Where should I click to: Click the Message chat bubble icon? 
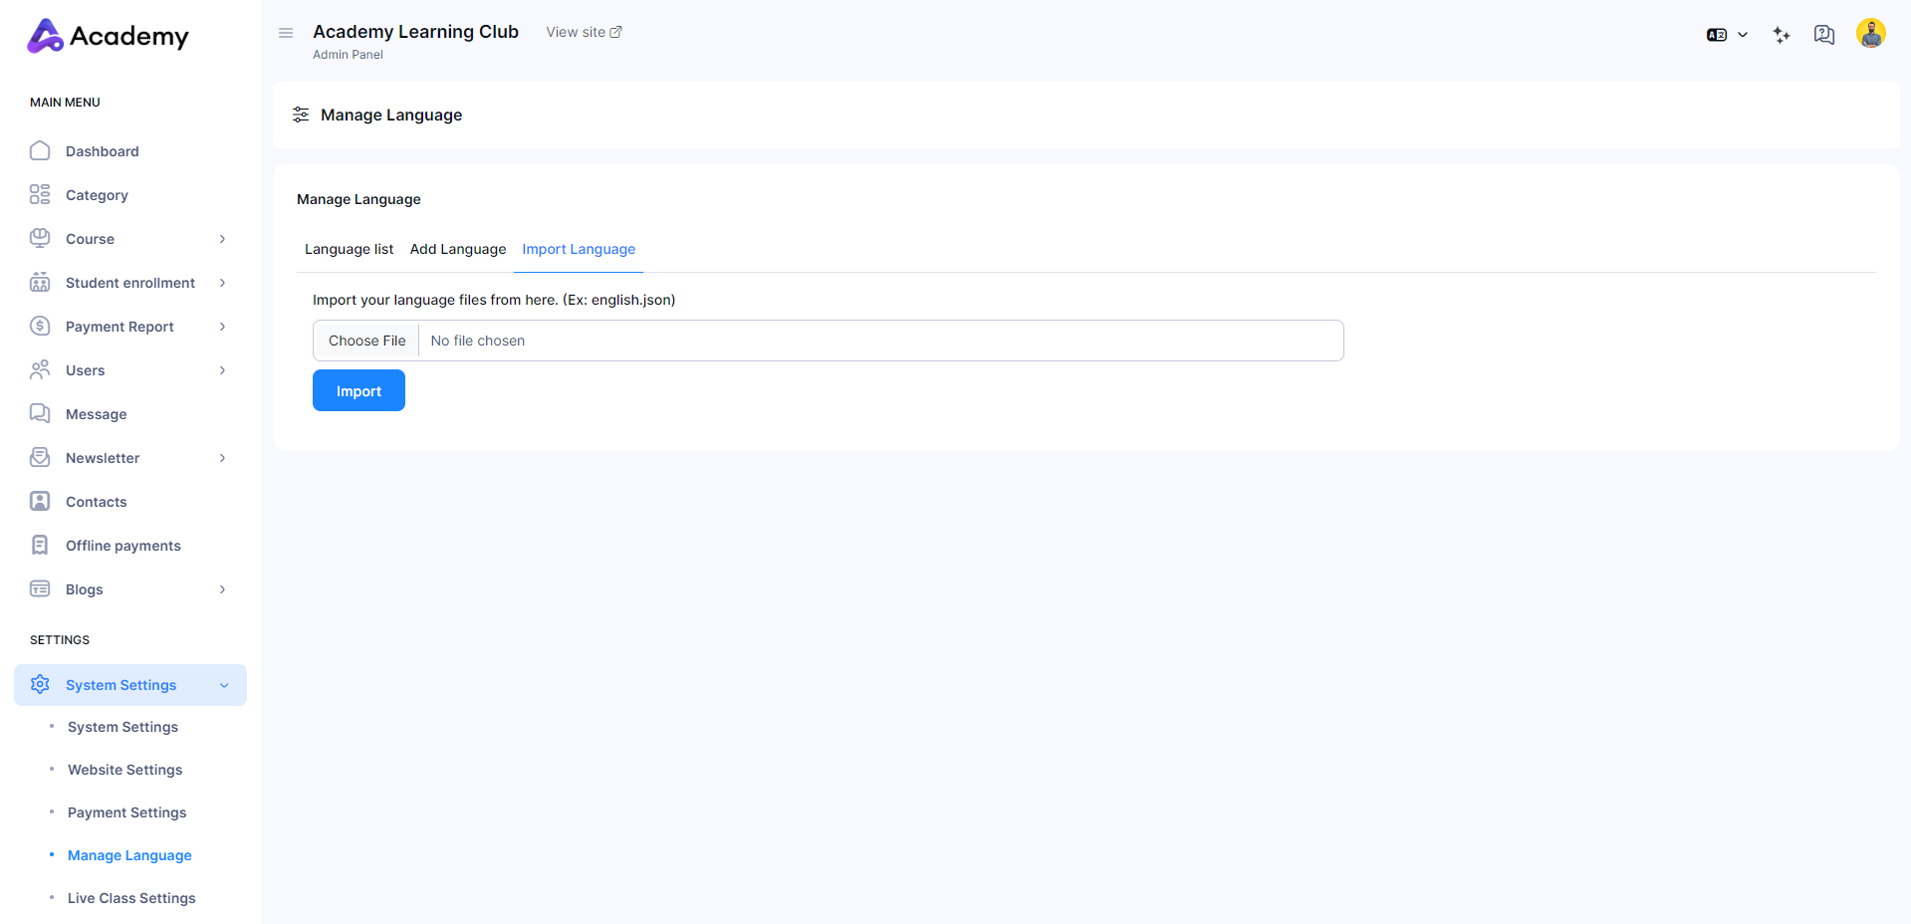(x=40, y=414)
